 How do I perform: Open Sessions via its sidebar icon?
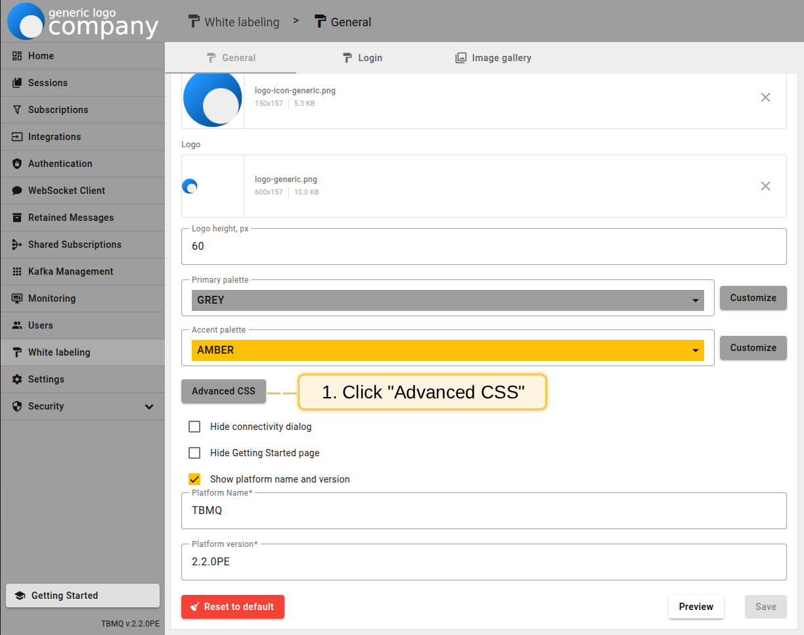[x=17, y=83]
